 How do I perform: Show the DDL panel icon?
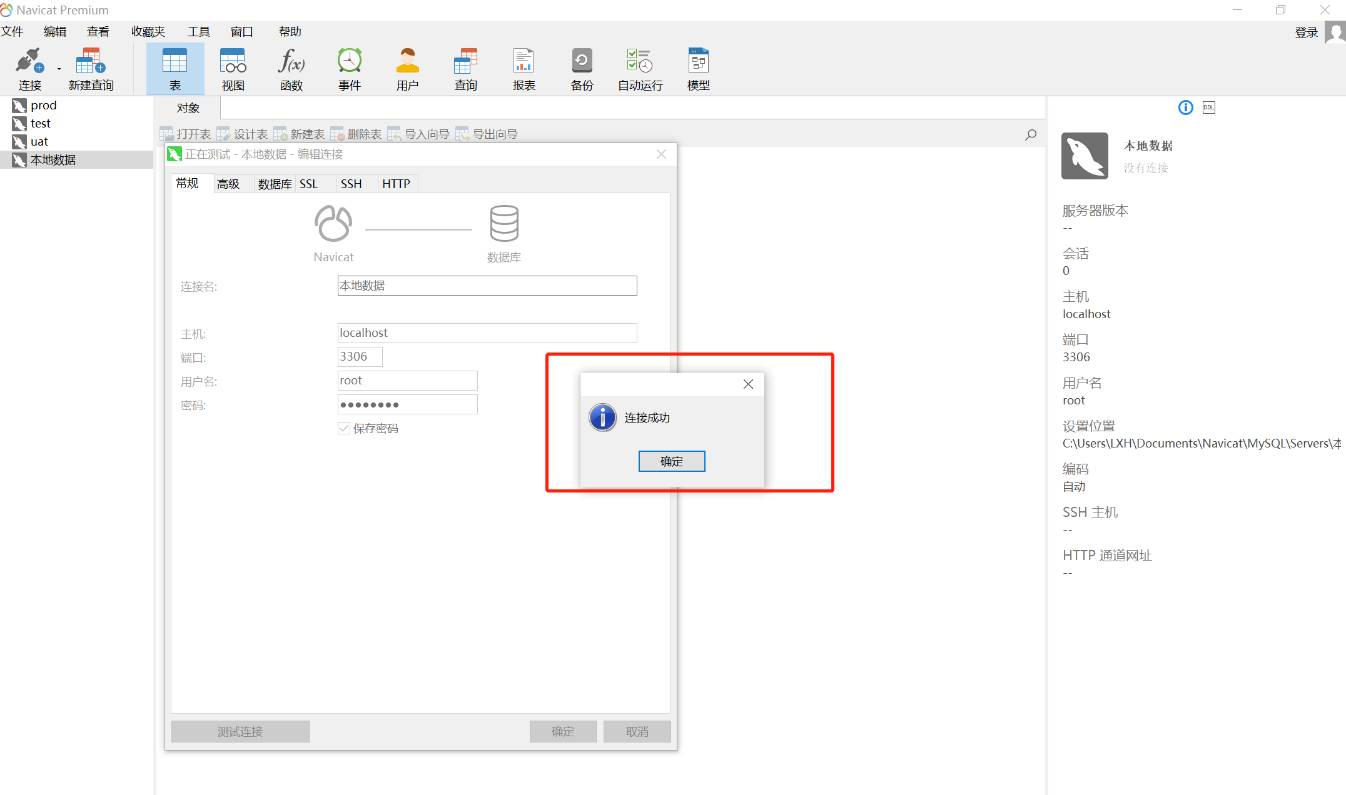(1208, 107)
